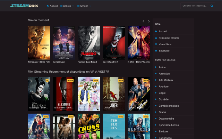Click arrow icon beside Epouvante-horreur

pyautogui.click(x=156, y=125)
